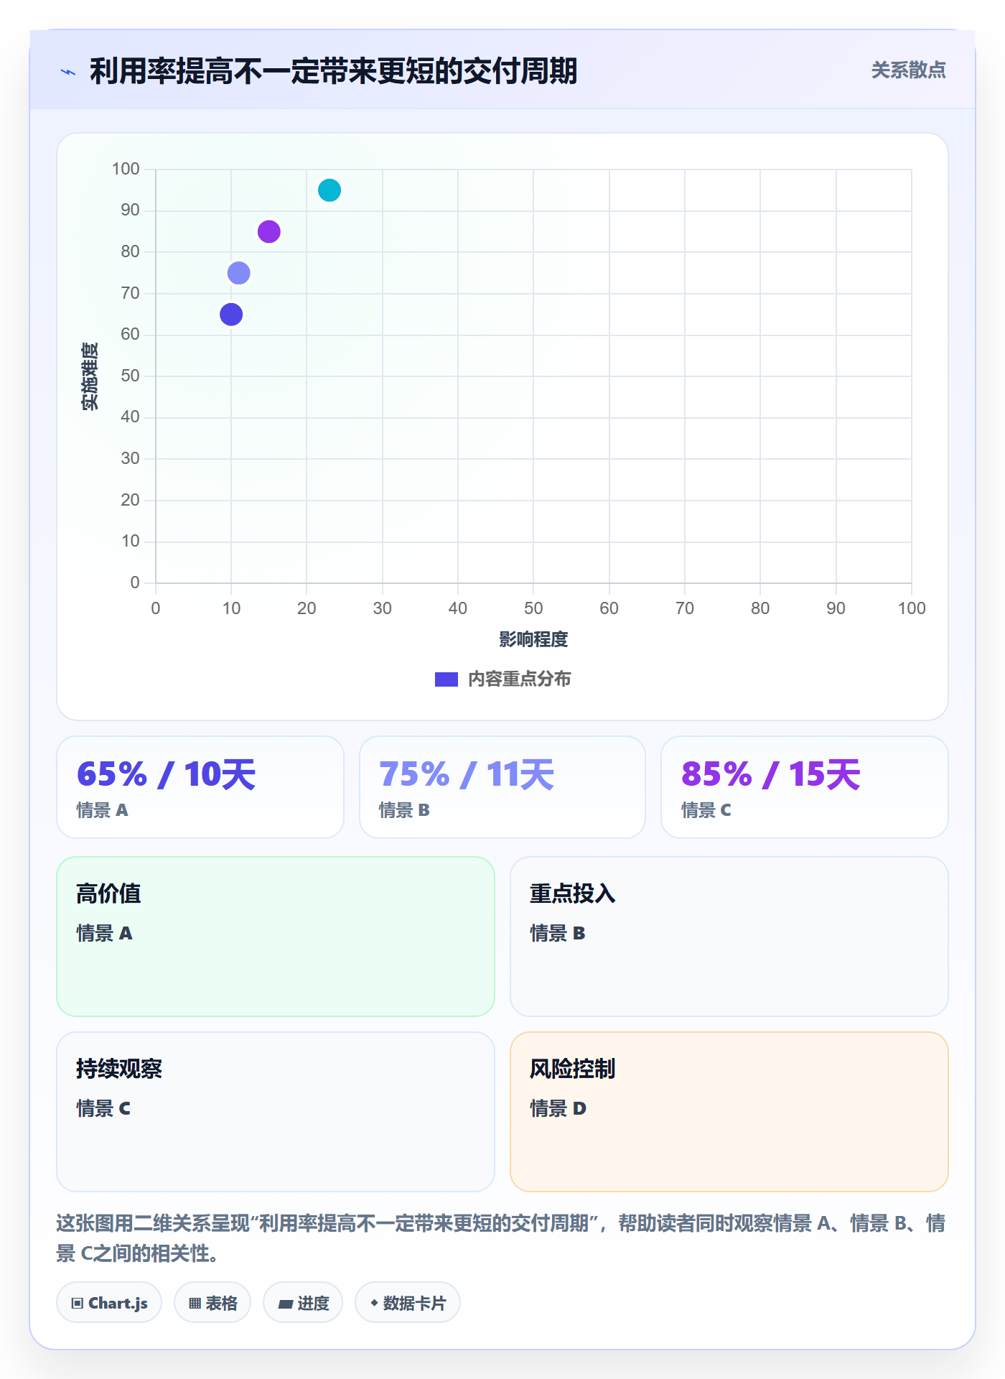Click the dark-blue scatter point at 65
Viewport: 1005px width, 1379px height.
coord(231,315)
